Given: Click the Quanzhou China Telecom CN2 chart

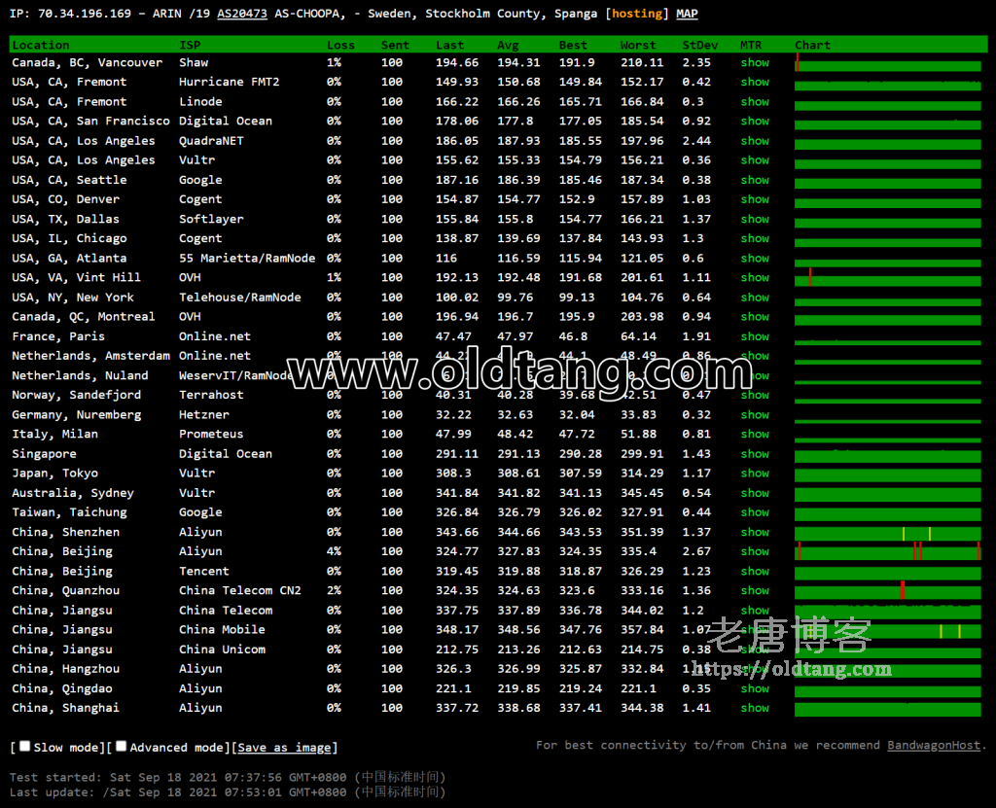Looking at the screenshot, I should coord(887,591).
